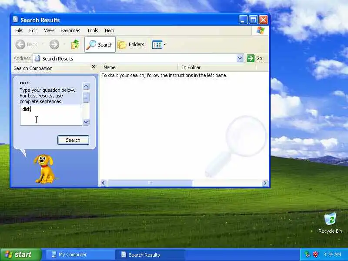Viewport: 348px width, 261px height.
Task: Click the Windows flag logo in menu bar
Action: [x=260, y=30]
